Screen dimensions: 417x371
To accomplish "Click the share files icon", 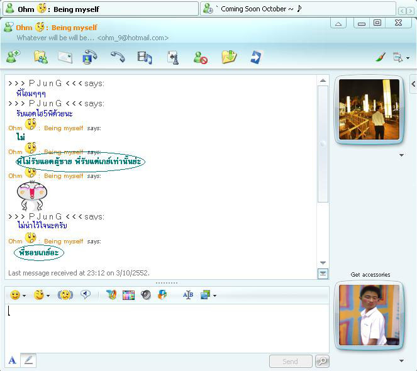I will [40, 57].
